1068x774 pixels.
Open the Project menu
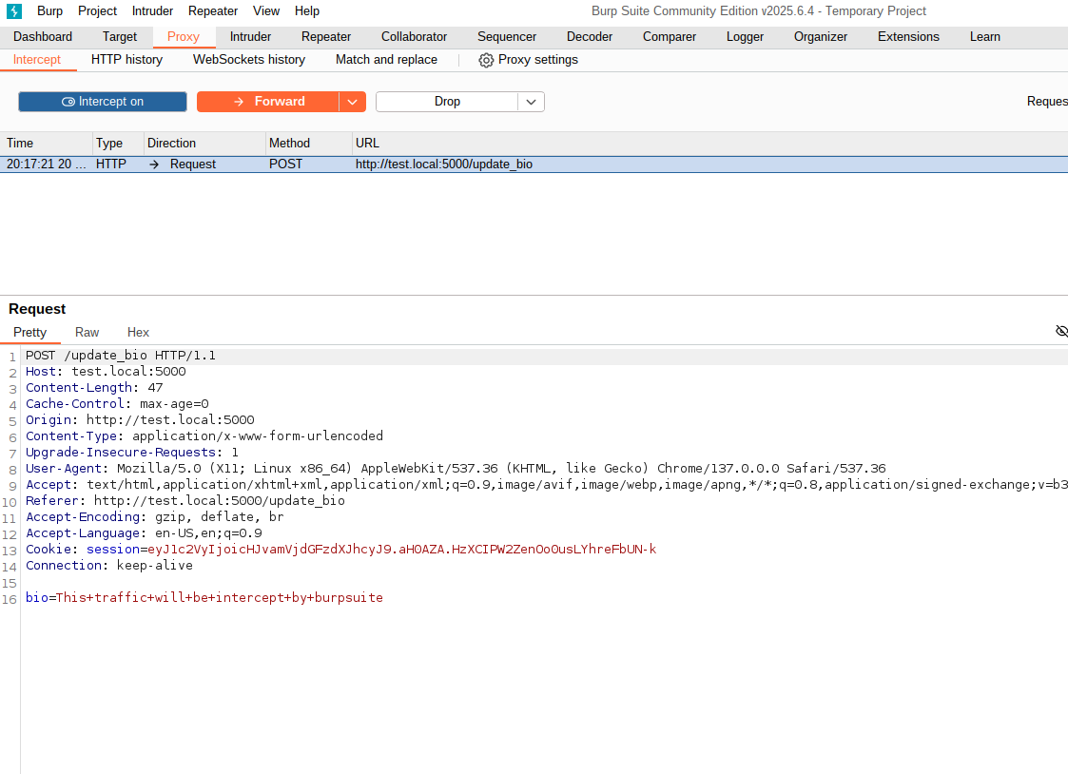[97, 10]
